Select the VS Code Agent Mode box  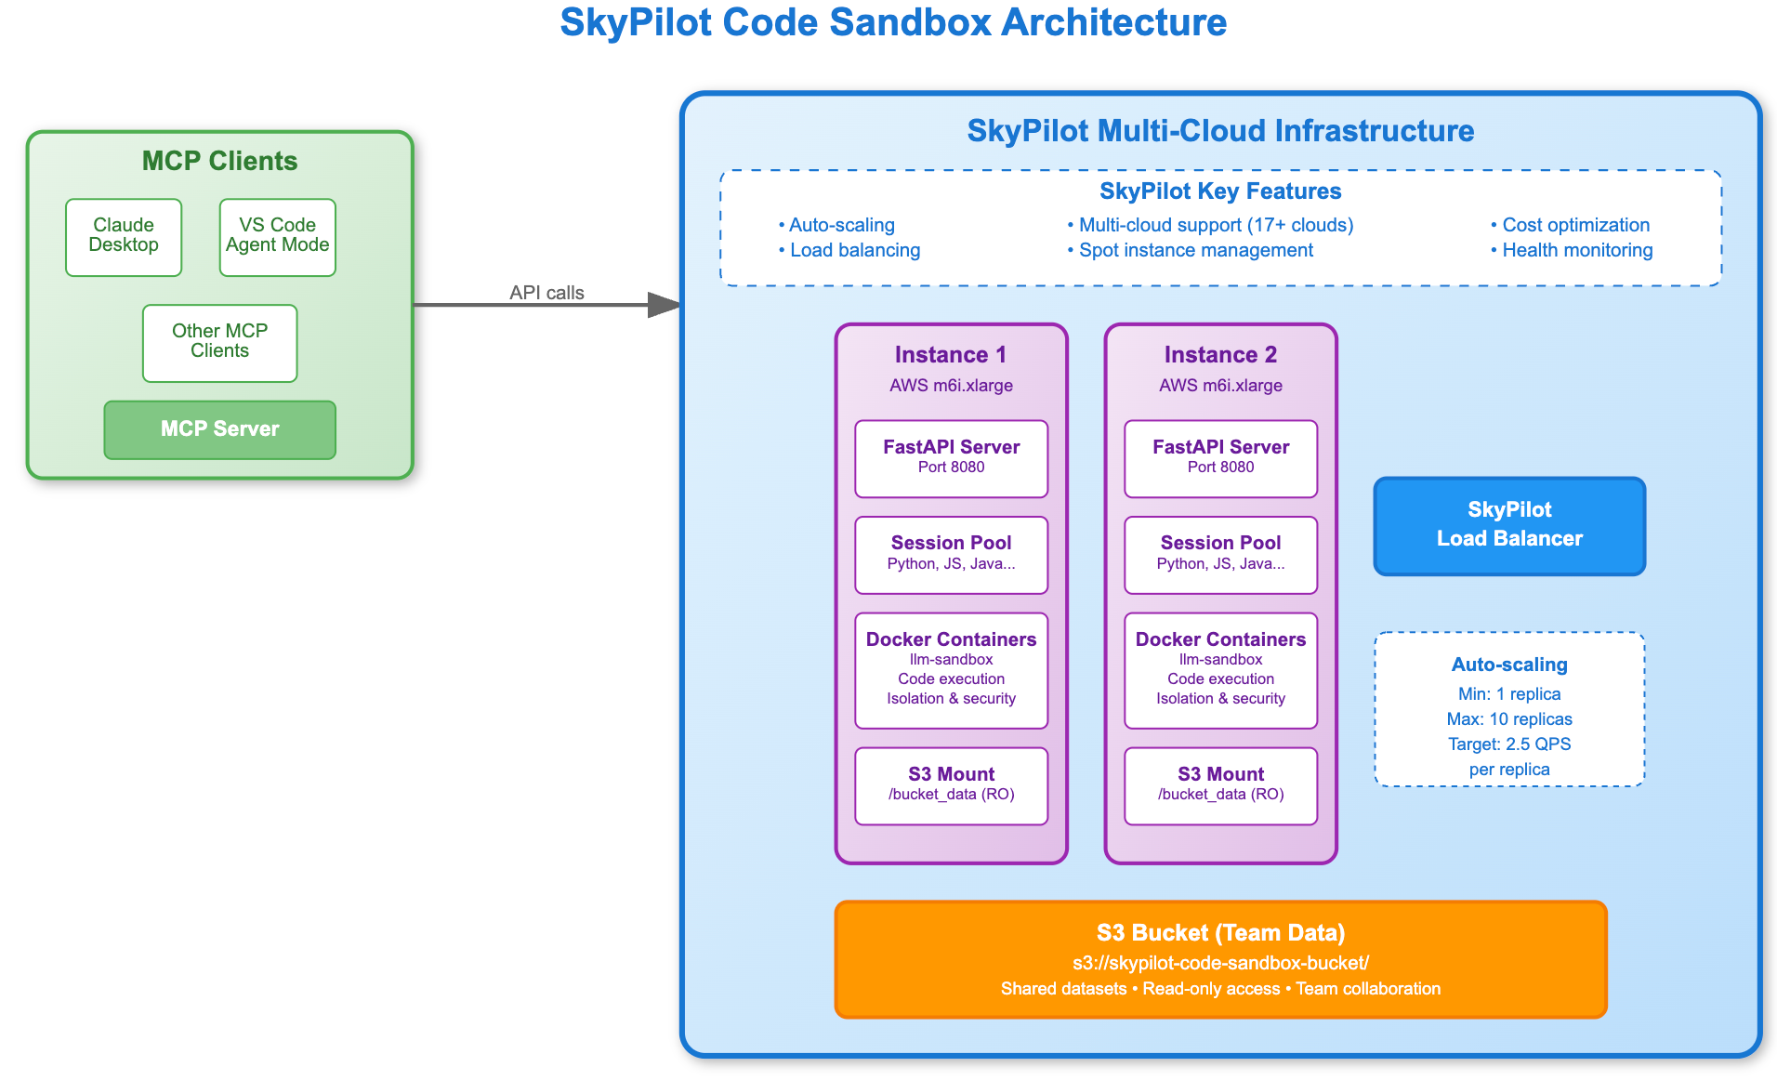pyautogui.click(x=277, y=237)
